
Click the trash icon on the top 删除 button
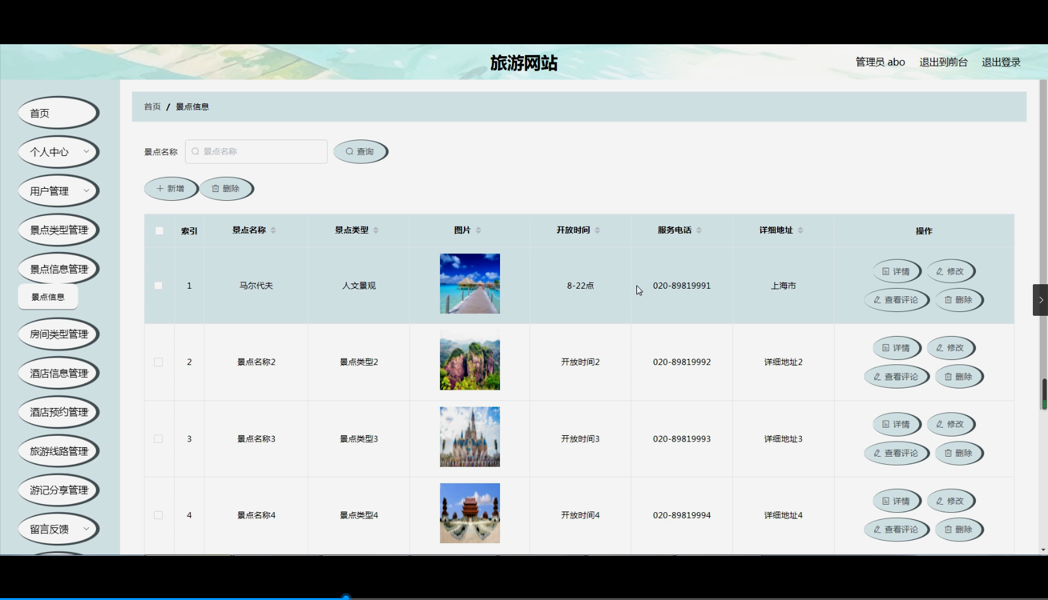215,189
